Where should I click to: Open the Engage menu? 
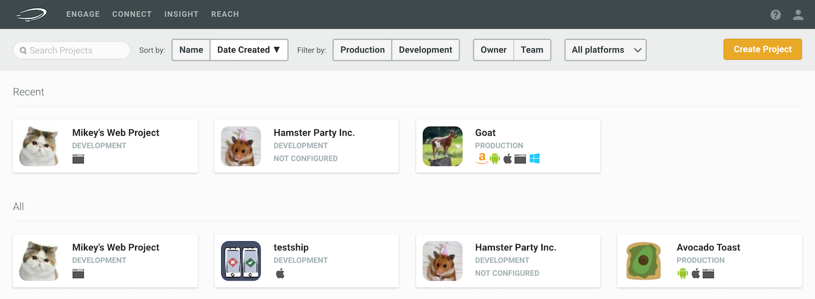coord(83,14)
